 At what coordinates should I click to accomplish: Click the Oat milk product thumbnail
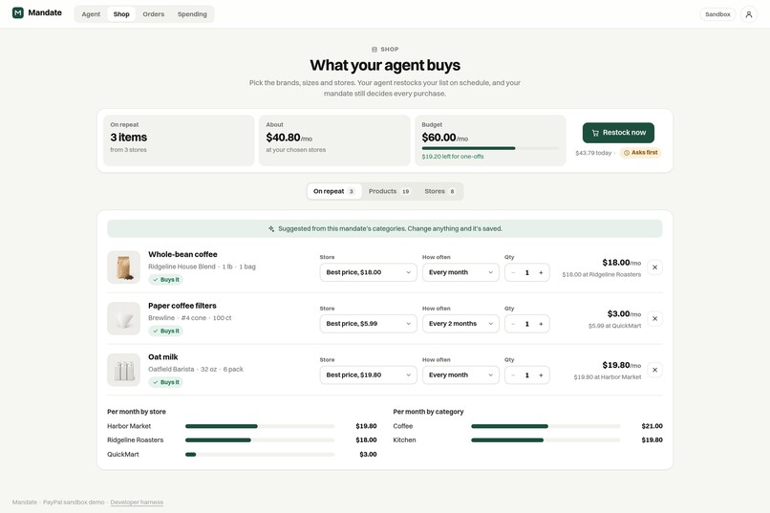124,370
